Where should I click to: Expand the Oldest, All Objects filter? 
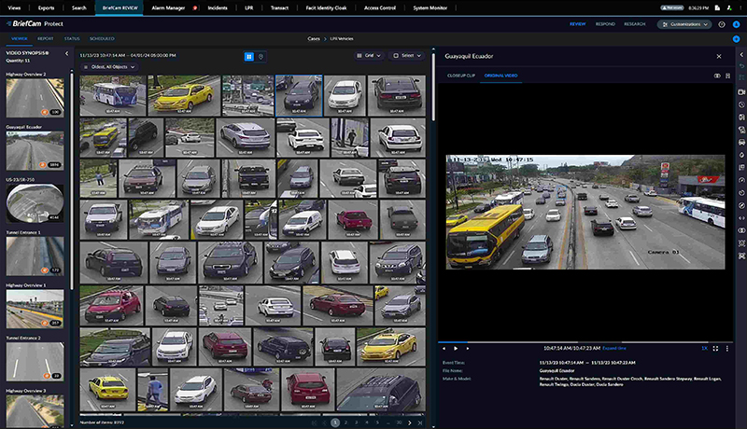[108, 67]
